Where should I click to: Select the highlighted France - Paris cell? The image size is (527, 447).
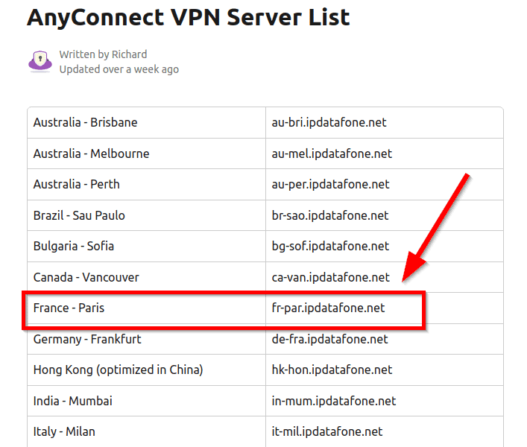(x=69, y=307)
